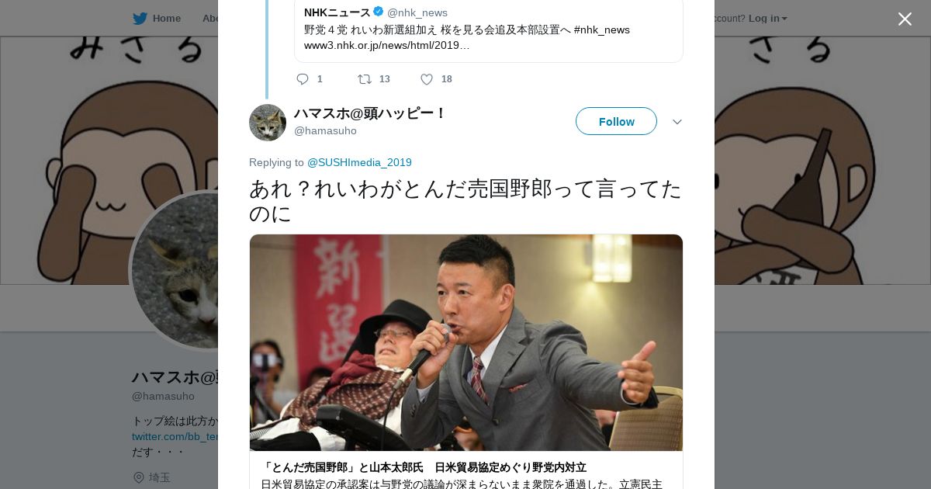Click the @nhk_news handle

click(417, 12)
